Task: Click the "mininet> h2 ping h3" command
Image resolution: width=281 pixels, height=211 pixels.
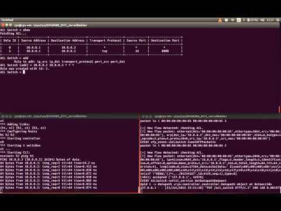Action: click(17, 156)
